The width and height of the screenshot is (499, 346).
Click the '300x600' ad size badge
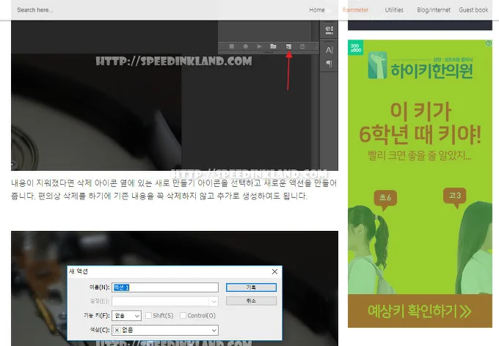pyautogui.click(x=355, y=48)
